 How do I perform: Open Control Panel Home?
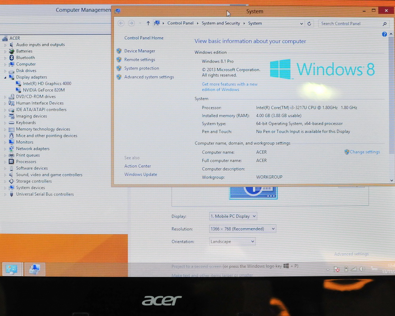click(144, 38)
